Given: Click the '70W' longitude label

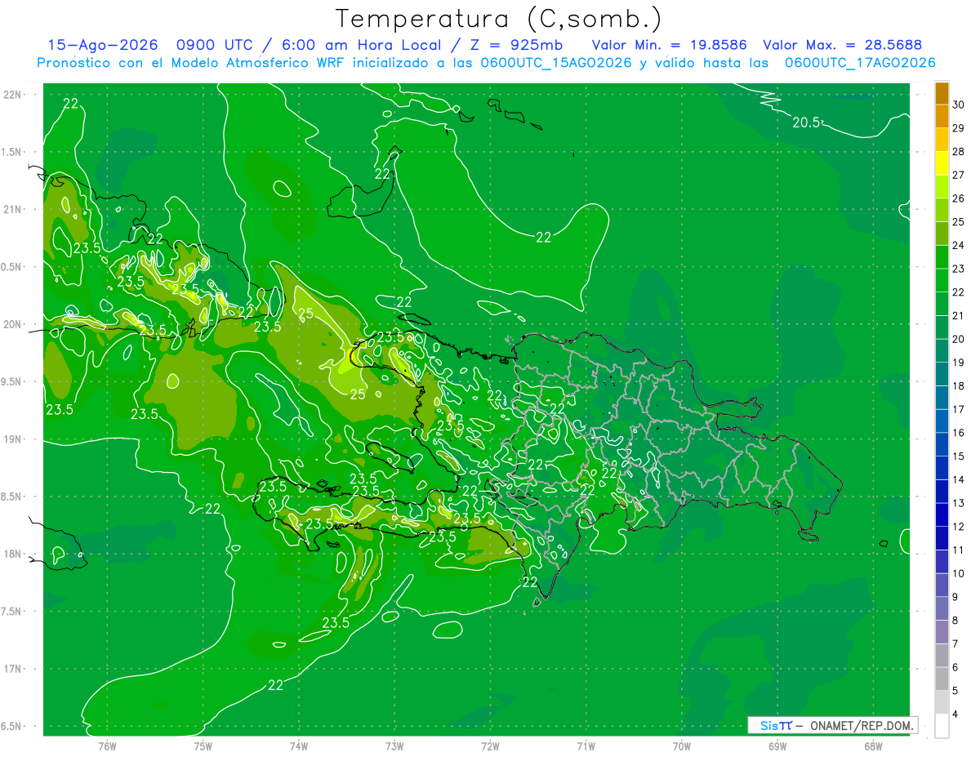Looking at the screenshot, I should [x=681, y=746].
